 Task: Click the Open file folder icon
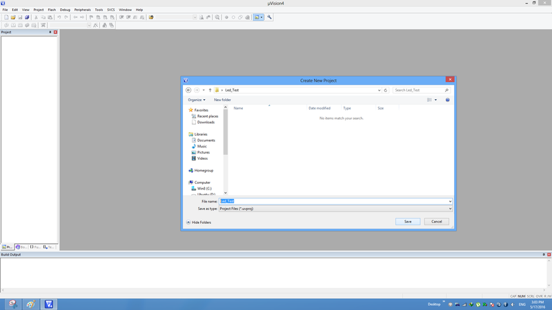[13, 17]
